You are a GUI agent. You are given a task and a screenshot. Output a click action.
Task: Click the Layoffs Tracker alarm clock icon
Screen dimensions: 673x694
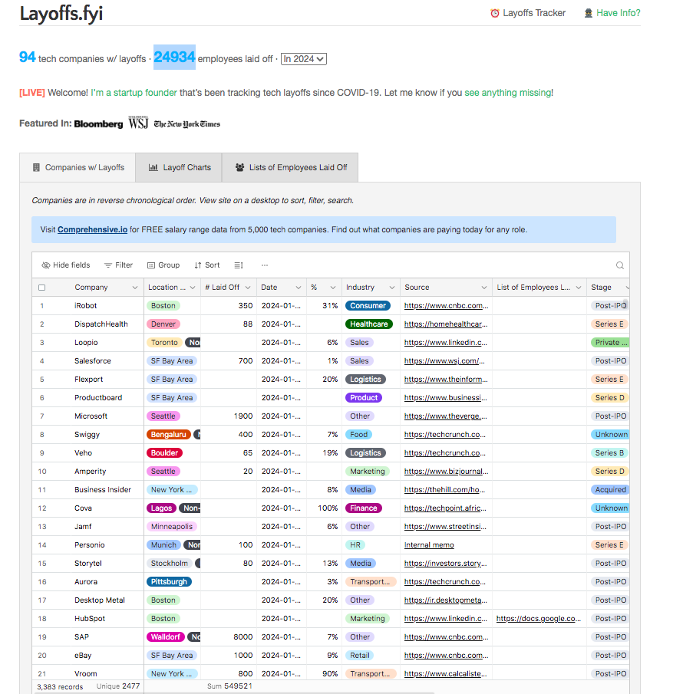(494, 13)
